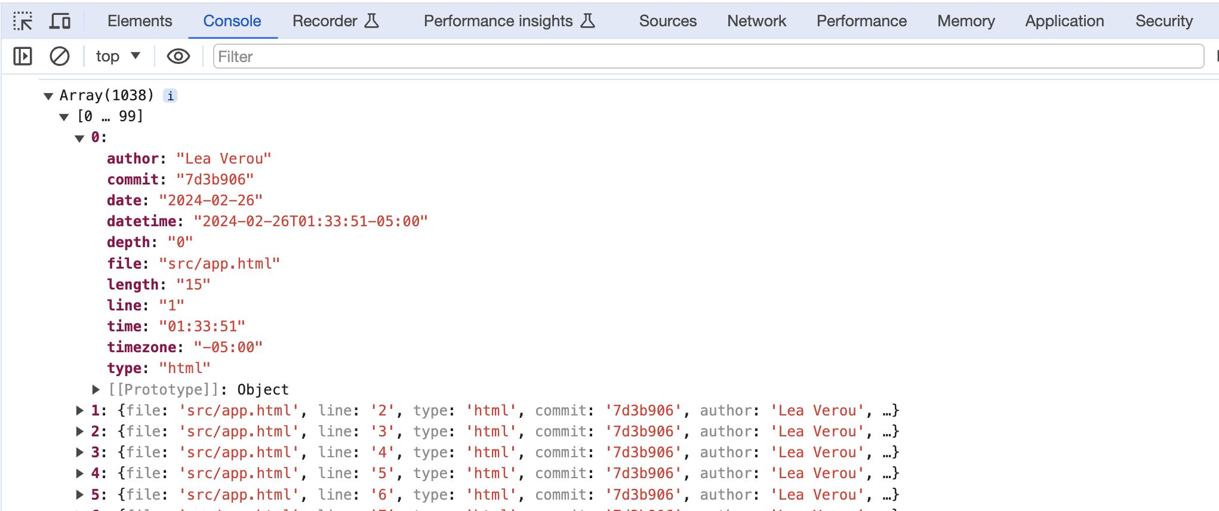1219x511 pixels.
Task: Open the Security tab
Action: click(1164, 21)
